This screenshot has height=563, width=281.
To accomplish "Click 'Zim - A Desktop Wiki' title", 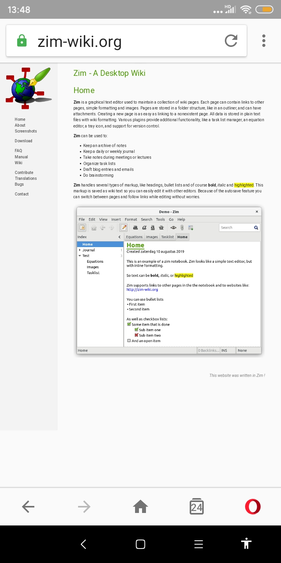I will pos(109,73).
